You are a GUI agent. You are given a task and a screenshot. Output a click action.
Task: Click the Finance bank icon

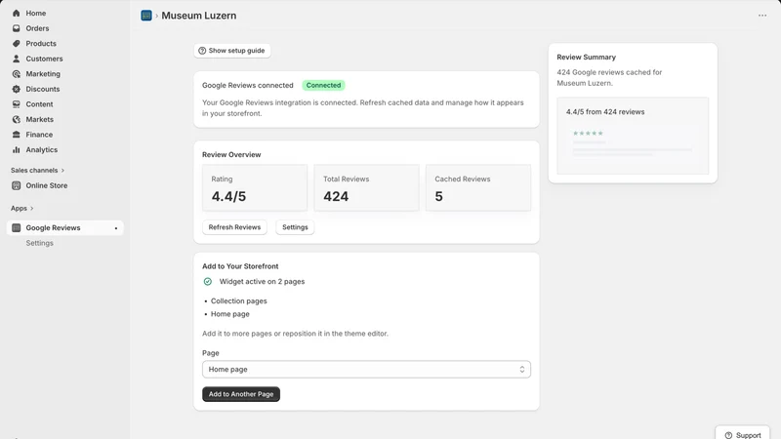16,135
